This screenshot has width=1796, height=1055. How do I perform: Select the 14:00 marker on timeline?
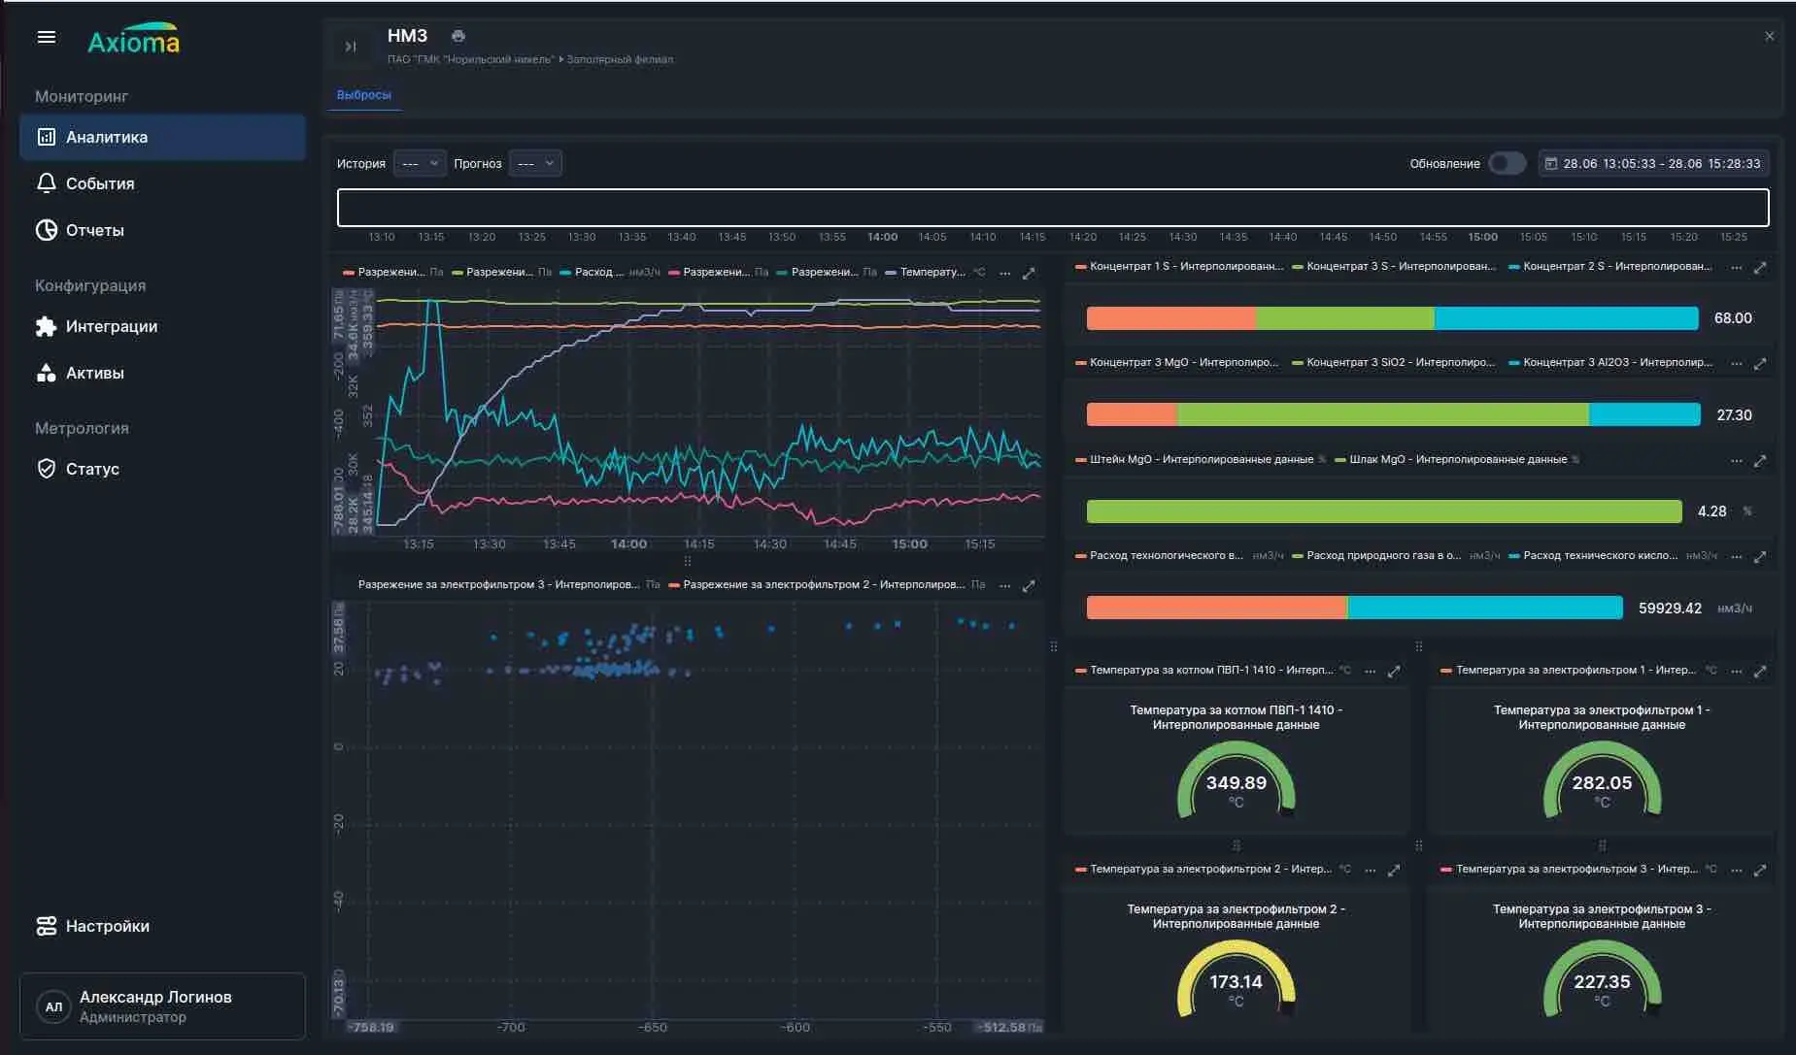882,237
